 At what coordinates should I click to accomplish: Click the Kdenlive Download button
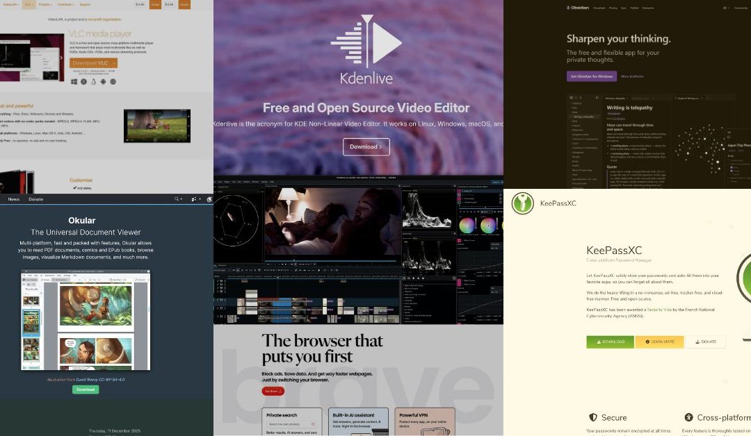[366, 146]
